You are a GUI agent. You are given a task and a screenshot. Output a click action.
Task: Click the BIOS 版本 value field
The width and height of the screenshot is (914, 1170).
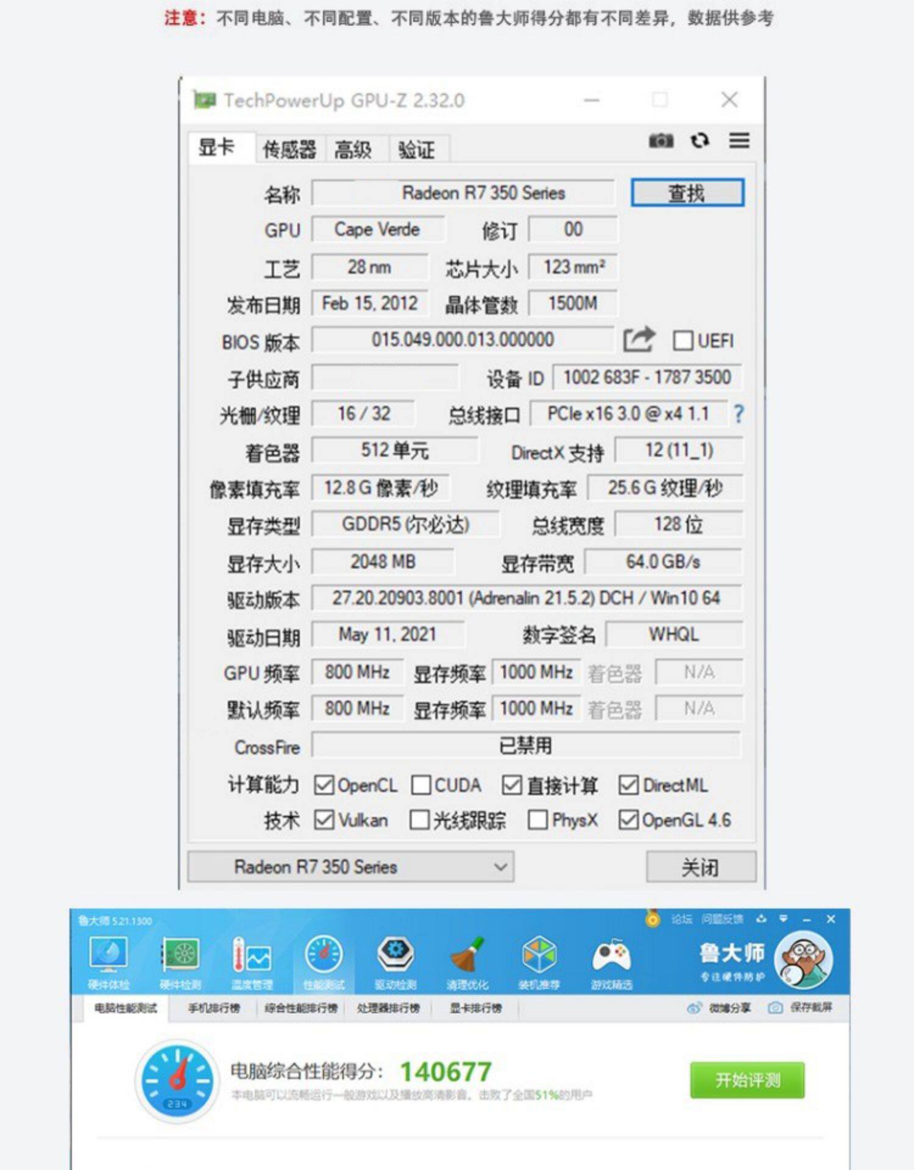point(463,339)
